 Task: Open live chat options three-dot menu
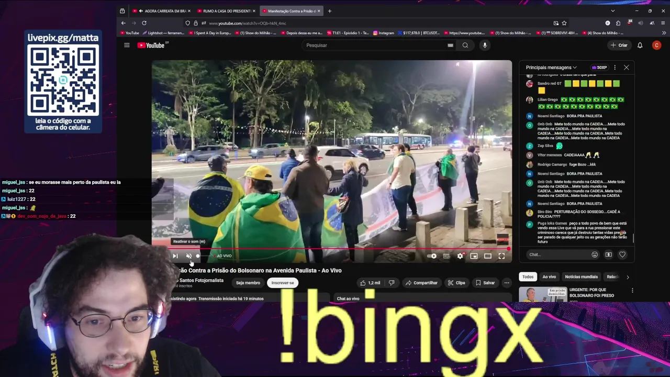click(615, 68)
